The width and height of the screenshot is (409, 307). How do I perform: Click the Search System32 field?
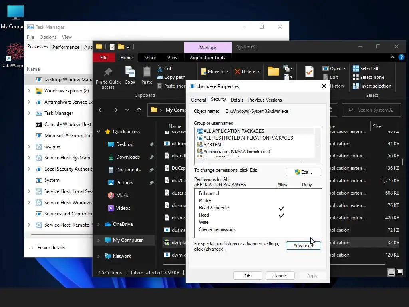click(371, 110)
